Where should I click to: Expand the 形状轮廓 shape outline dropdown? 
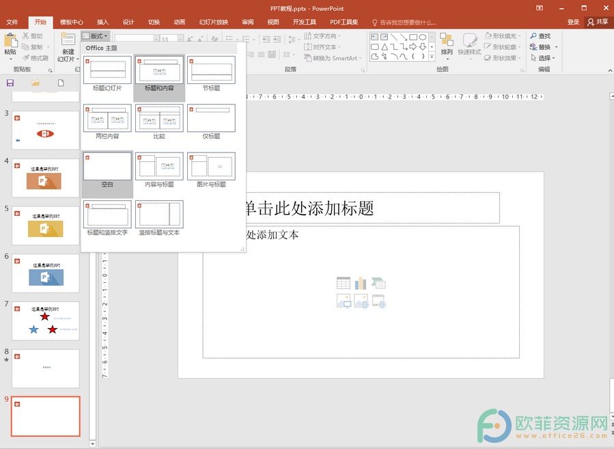point(519,46)
